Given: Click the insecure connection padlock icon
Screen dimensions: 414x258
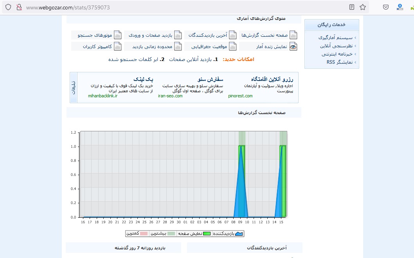Looking at the screenshot, I should pyautogui.click(x=19, y=7).
